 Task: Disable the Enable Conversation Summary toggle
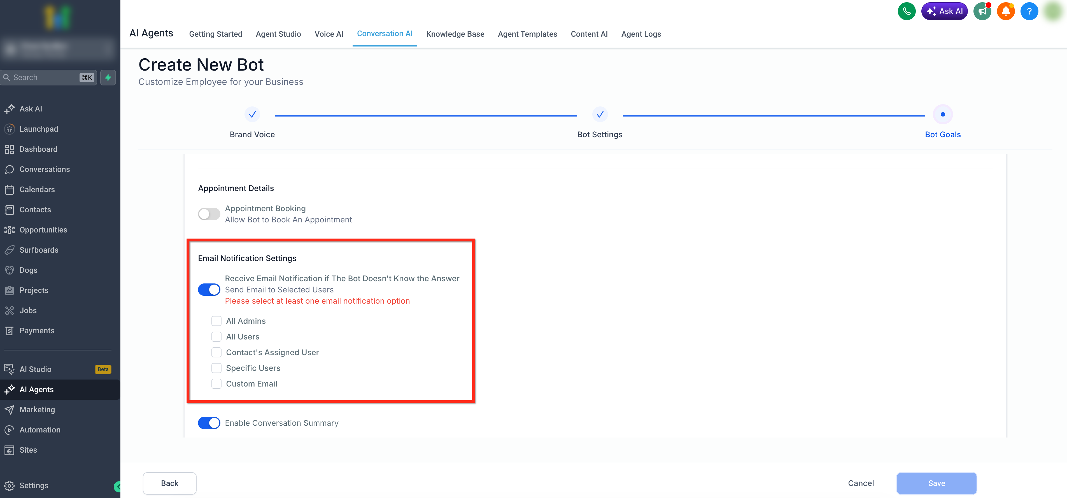209,423
